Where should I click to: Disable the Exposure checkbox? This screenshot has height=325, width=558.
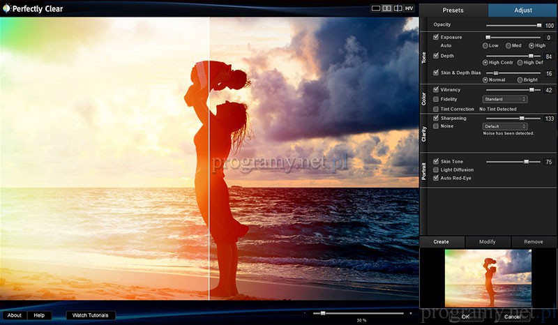pyautogui.click(x=436, y=36)
